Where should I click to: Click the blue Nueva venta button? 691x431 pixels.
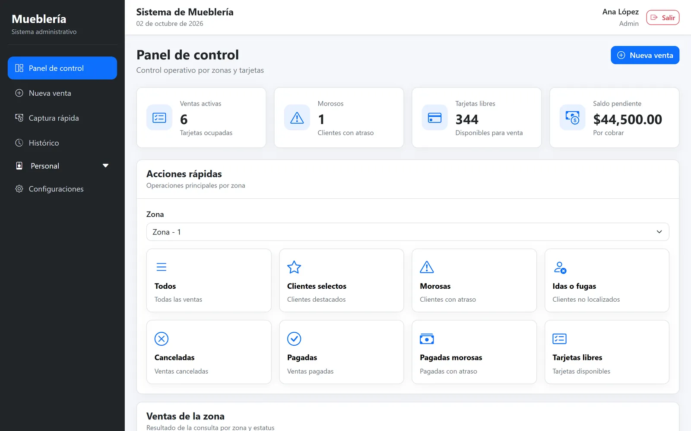(645, 55)
